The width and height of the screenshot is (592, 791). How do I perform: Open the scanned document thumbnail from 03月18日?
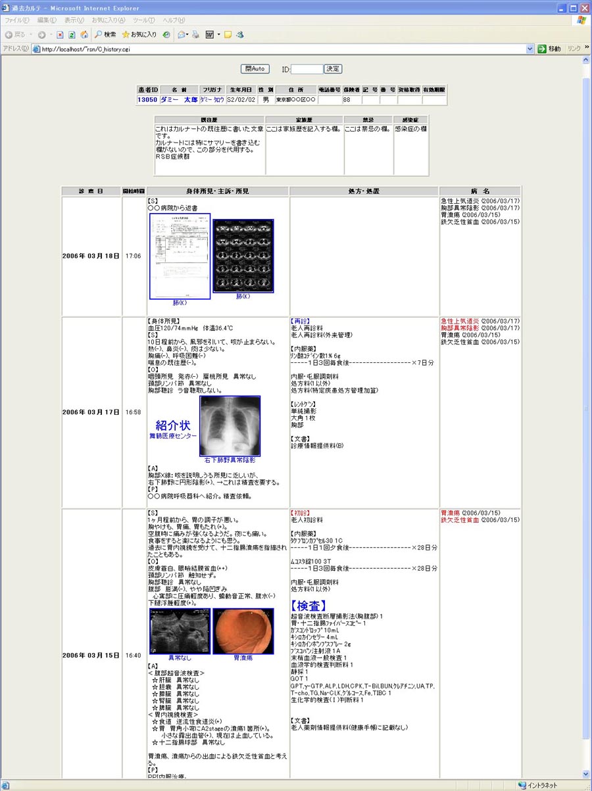[180, 256]
